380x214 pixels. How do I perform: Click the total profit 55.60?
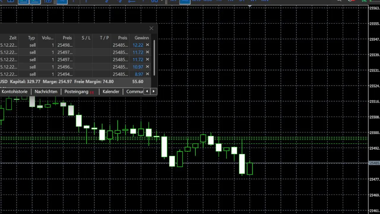[138, 81]
